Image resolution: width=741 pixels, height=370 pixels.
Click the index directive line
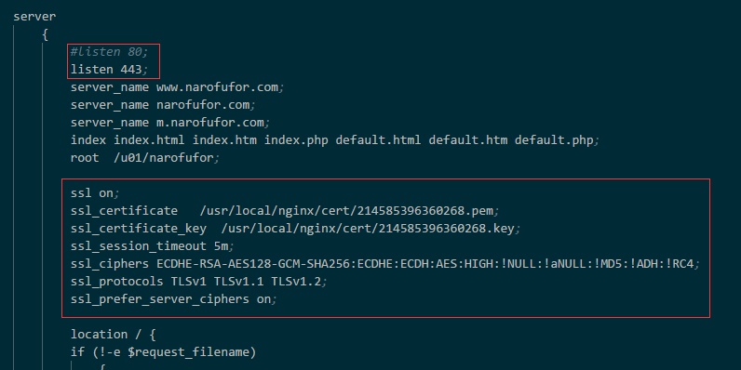(335, 140)
